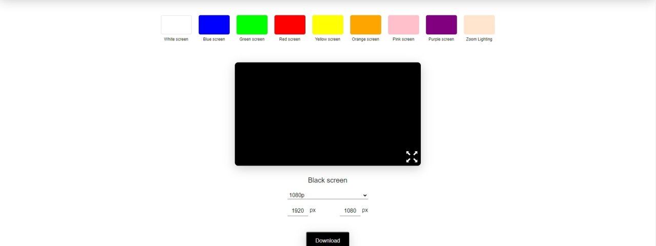This screenshot has width=656, height=246.
Task: Select the Zoom Lighting swatch
Action: click(479, 25)
